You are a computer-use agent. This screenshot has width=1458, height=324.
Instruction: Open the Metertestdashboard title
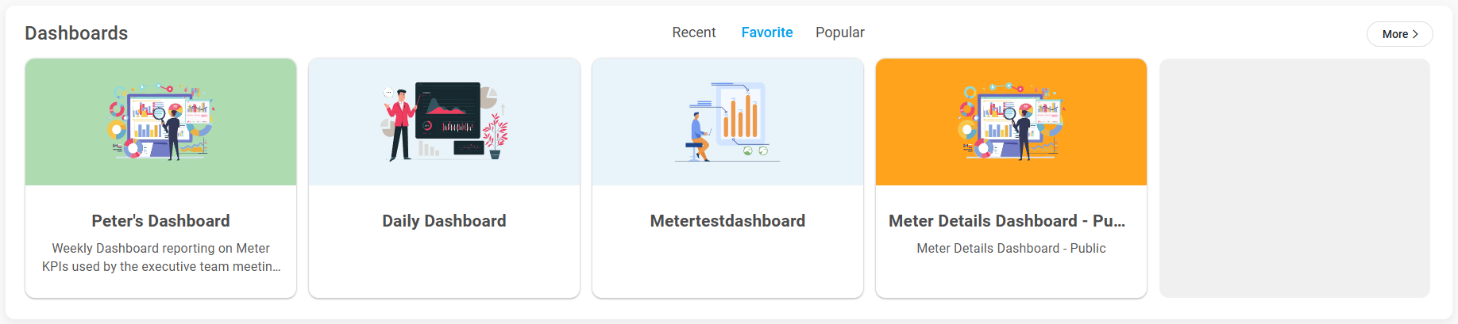727,221
